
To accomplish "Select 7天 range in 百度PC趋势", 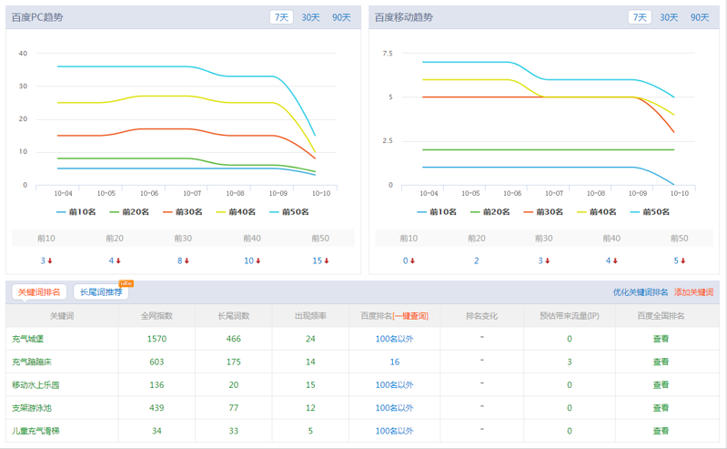I will 281,17.
